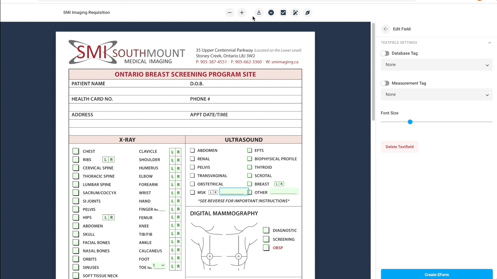Open the Measurement Tag None dropdown
Image resolution: width=497 pixels, height=279 pixels.
(436, 94)
